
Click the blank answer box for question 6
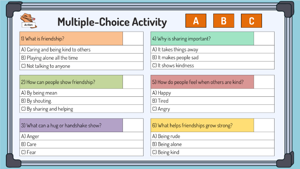coord(264,125)
